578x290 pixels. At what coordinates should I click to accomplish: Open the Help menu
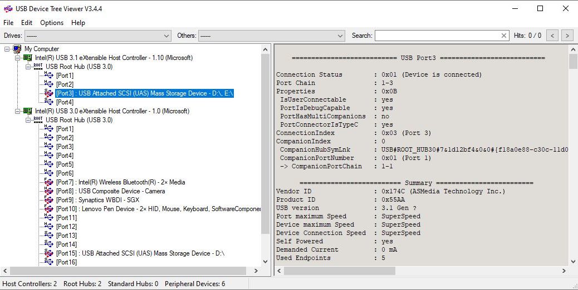pyautogui.click(x=78, y=23)
